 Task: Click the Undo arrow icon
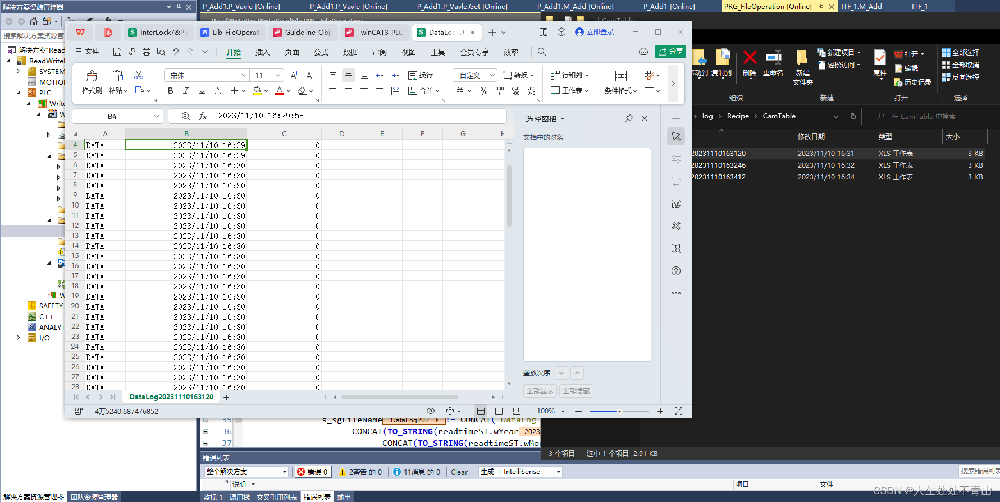176,52
